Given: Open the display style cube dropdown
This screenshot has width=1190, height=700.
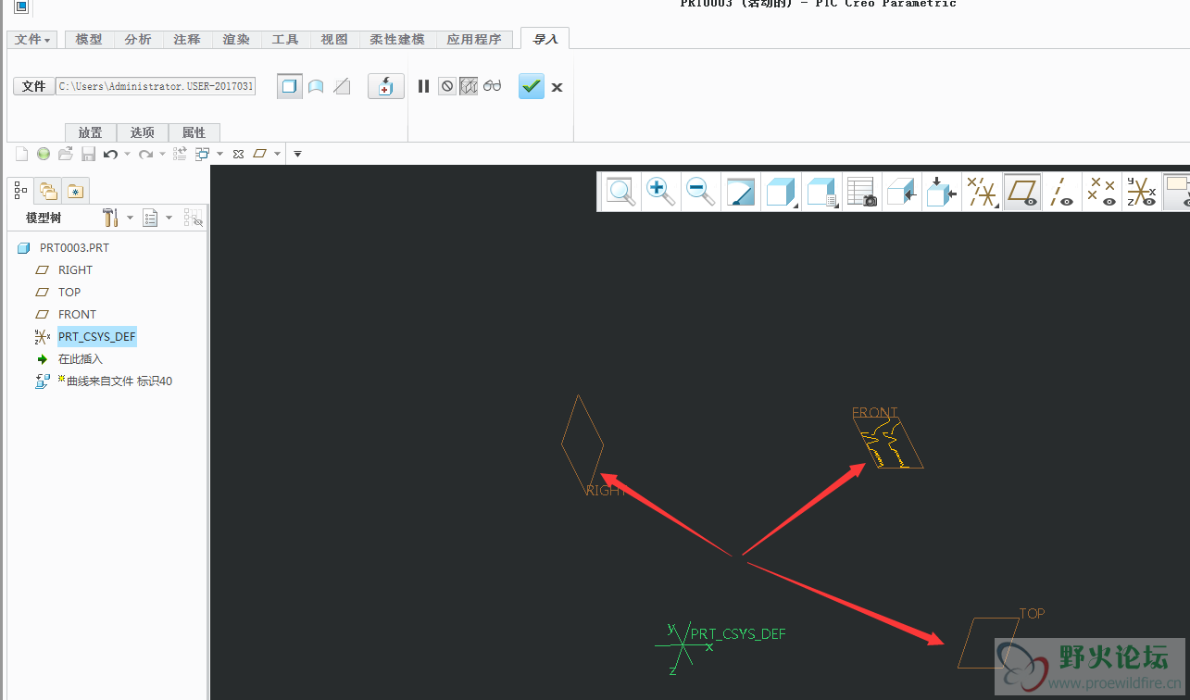Looking at the screenshot, I should pyautogui.click(x=782, y=192).
